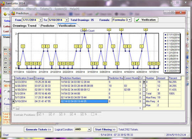This screenshot has height=139, width=192.
Task: Click the row selector arrow for 5/10/2014
Action: click(x=13, y=101)
